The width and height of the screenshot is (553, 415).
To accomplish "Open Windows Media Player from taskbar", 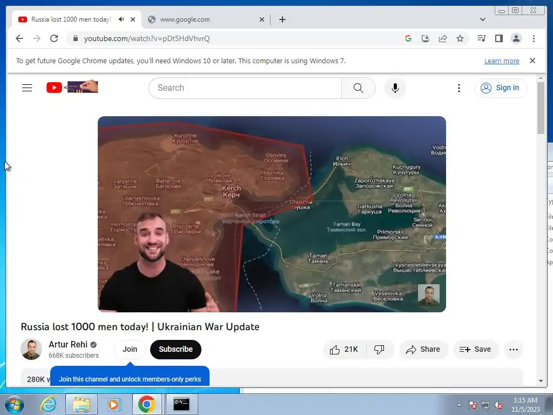I will click(x=114, y=404).
